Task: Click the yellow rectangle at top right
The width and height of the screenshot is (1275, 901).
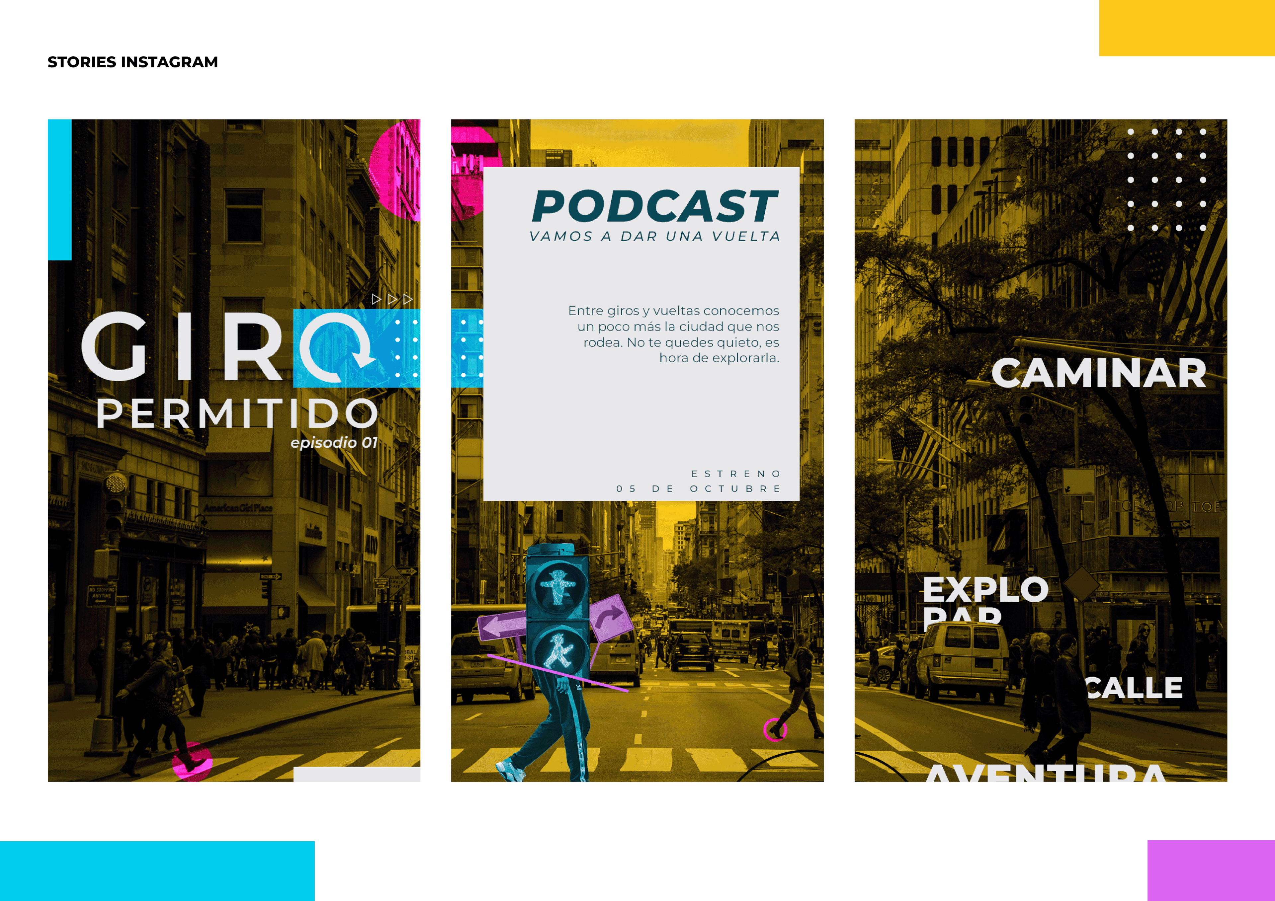Action: [x=1187, y=28]
